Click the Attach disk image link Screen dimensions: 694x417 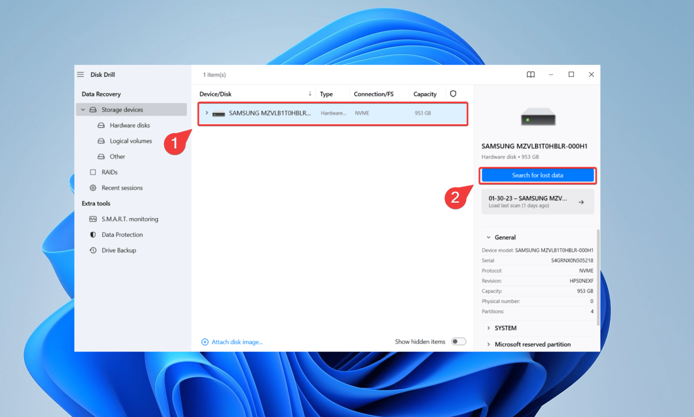tap(232, 342)
